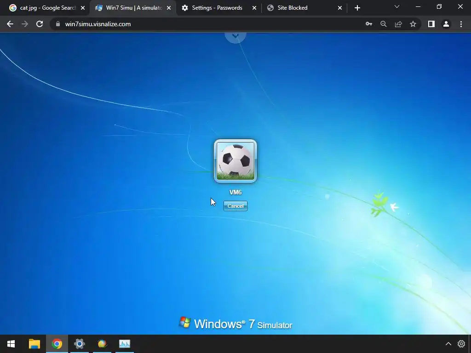471x353 pixels.
Task: Bookmark this page with the star
Action: (413, 24)
